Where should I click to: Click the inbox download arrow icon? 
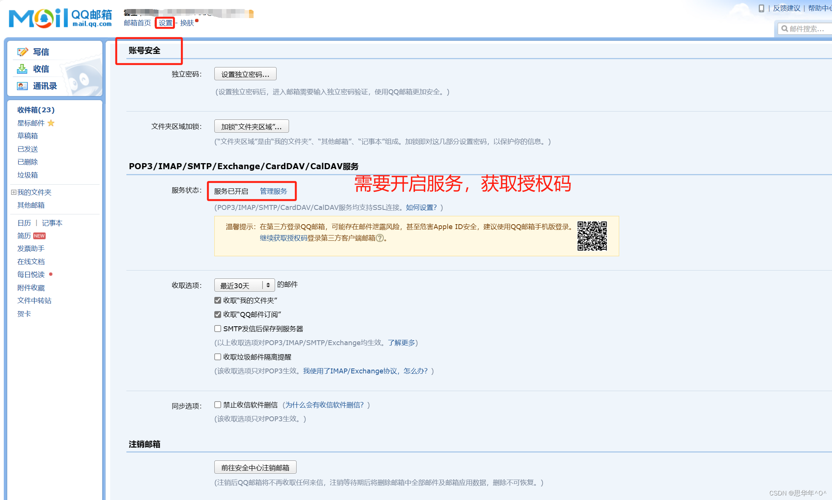coord(22,69)
